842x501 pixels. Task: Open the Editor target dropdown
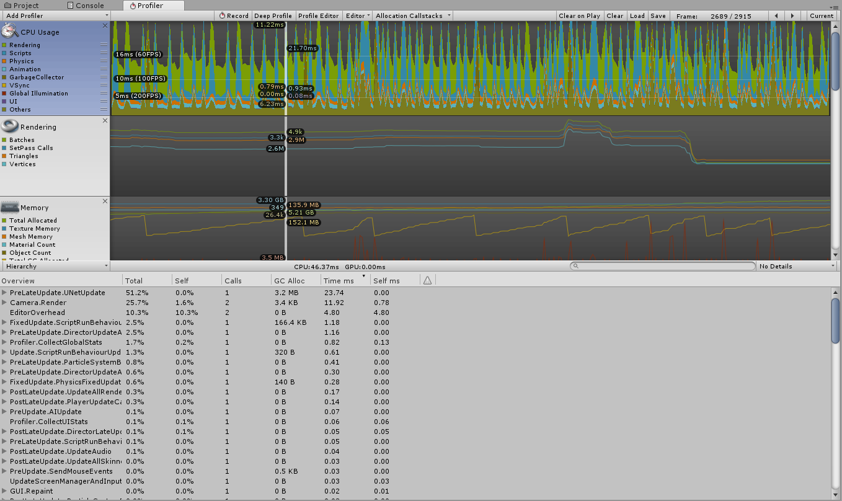pos(358,16)
